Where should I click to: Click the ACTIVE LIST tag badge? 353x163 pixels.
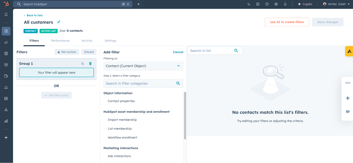coord(48,31)
